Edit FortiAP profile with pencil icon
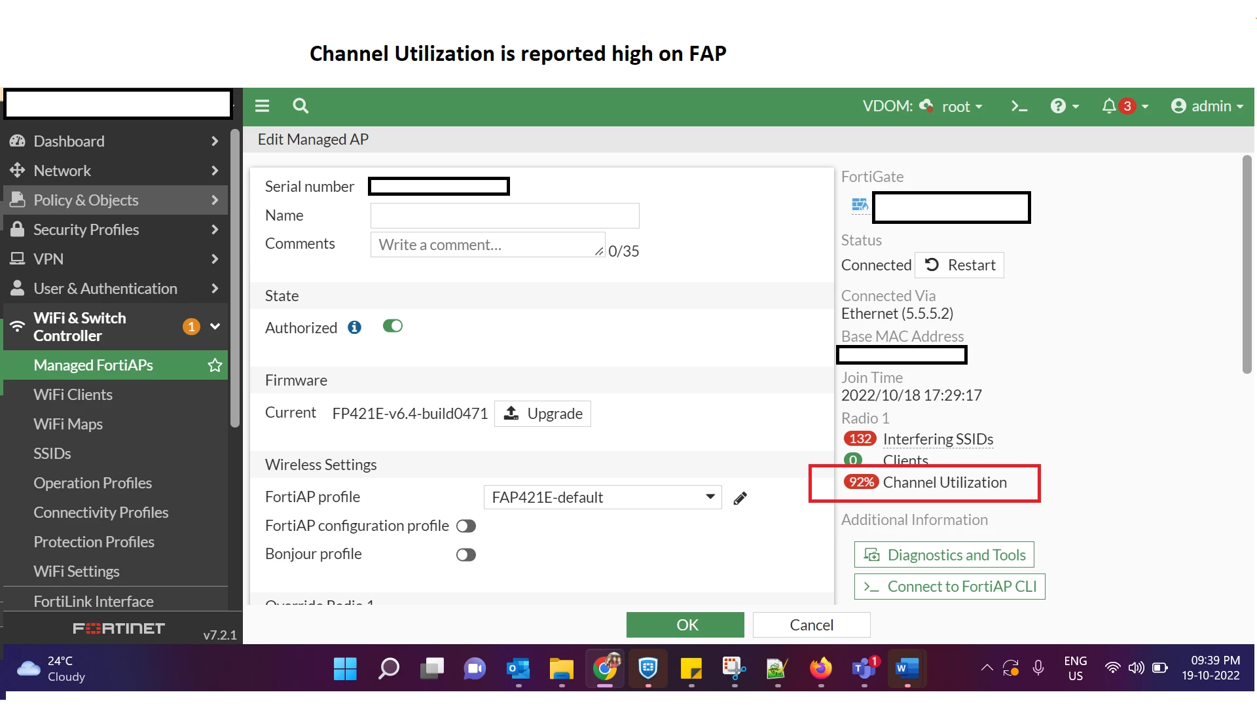Viewport: 1257px width, 707px height. [740, 498]
